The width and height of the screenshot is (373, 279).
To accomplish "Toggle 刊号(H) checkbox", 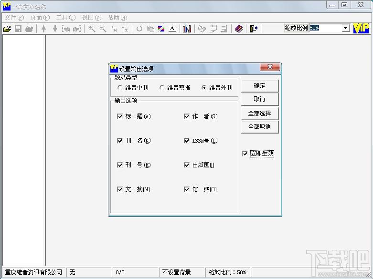I will pyautogui.click(x=120, y=165).
